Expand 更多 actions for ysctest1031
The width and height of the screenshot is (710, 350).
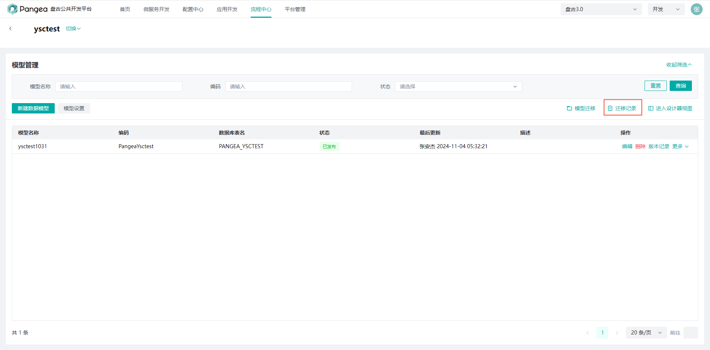[x=680, y=146]
